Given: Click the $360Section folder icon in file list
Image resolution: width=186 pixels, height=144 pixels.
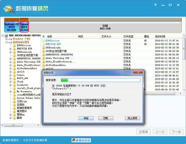Looking at the screenshot, I should tap(44, 40).
